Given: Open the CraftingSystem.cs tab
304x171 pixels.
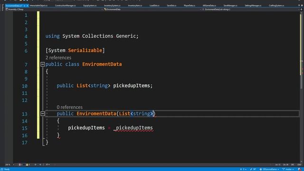Looking at the screenshot, I should click(x=276, y=6).
